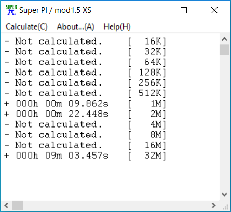The height and width of the screenshot is (212, 231).
Task: Open the Calculate(C) menu
Action: (26, 27)
